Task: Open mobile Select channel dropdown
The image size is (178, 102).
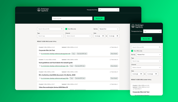Action: tap(147, 67)
